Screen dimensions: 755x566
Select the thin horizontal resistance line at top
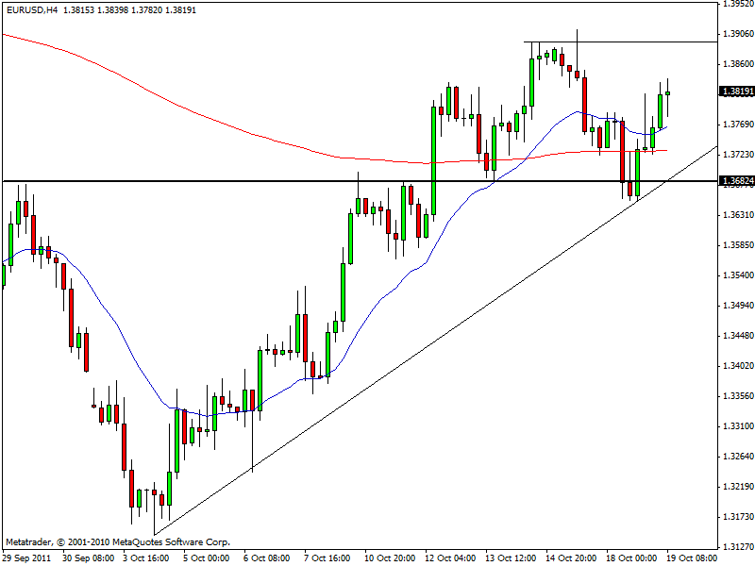(x=661, y=42)
